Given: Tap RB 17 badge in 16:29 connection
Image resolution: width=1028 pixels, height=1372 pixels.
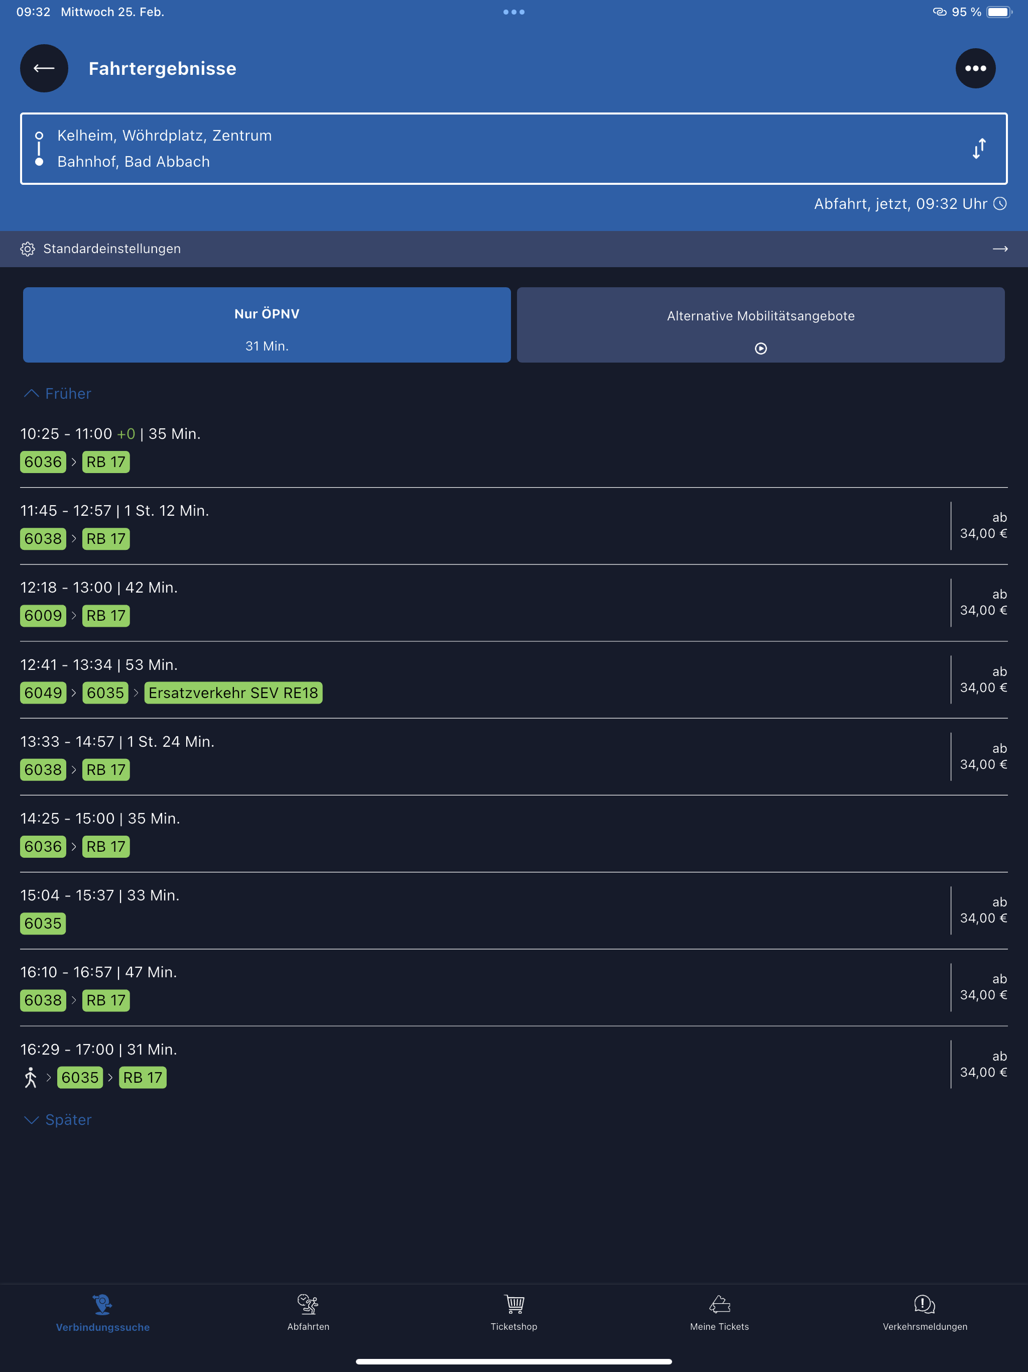Looking at the screenshot, I should [x=143, y=1077].
